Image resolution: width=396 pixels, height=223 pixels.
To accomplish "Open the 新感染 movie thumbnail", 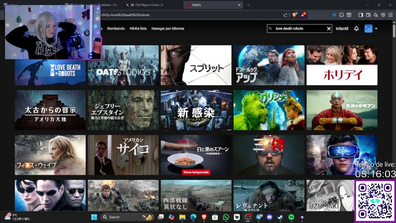I will pos(196,110).
